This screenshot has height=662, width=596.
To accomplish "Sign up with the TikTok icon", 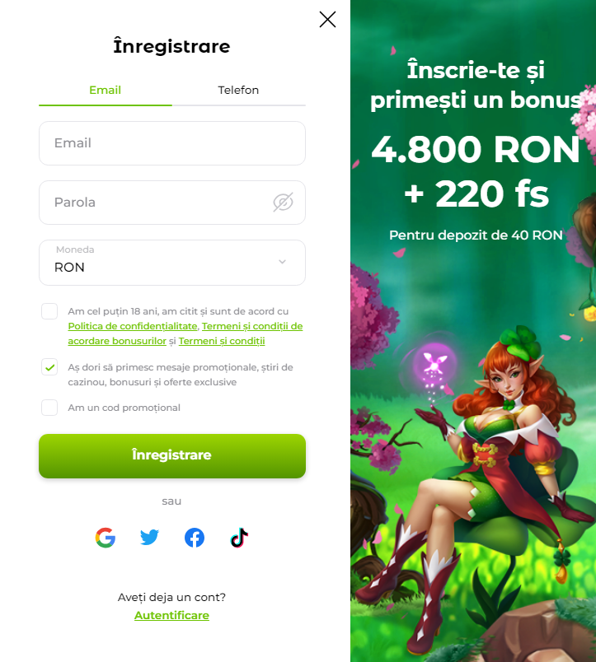I will point(239,538).
